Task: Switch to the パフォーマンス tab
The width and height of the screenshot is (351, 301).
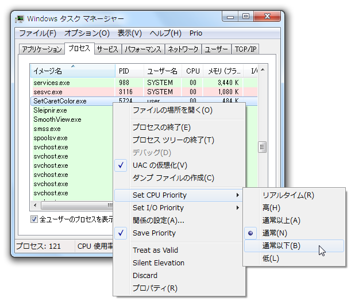Action: click(x=143, y=49)
